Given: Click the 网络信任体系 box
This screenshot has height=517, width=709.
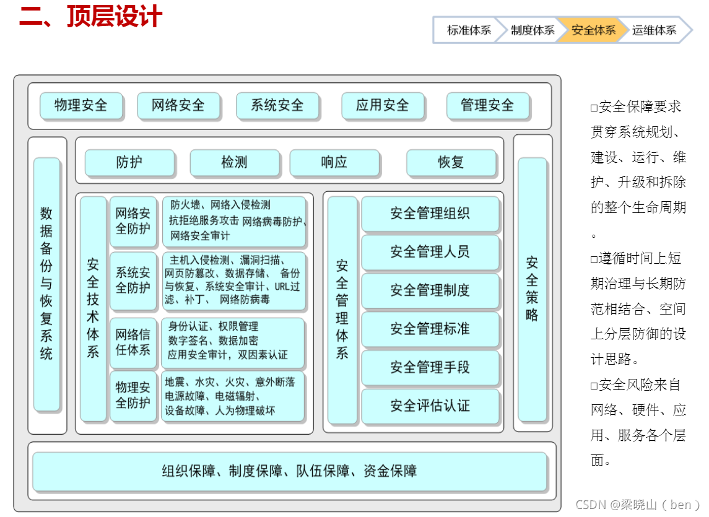Looking at the screenshot, I should point(133,342).
